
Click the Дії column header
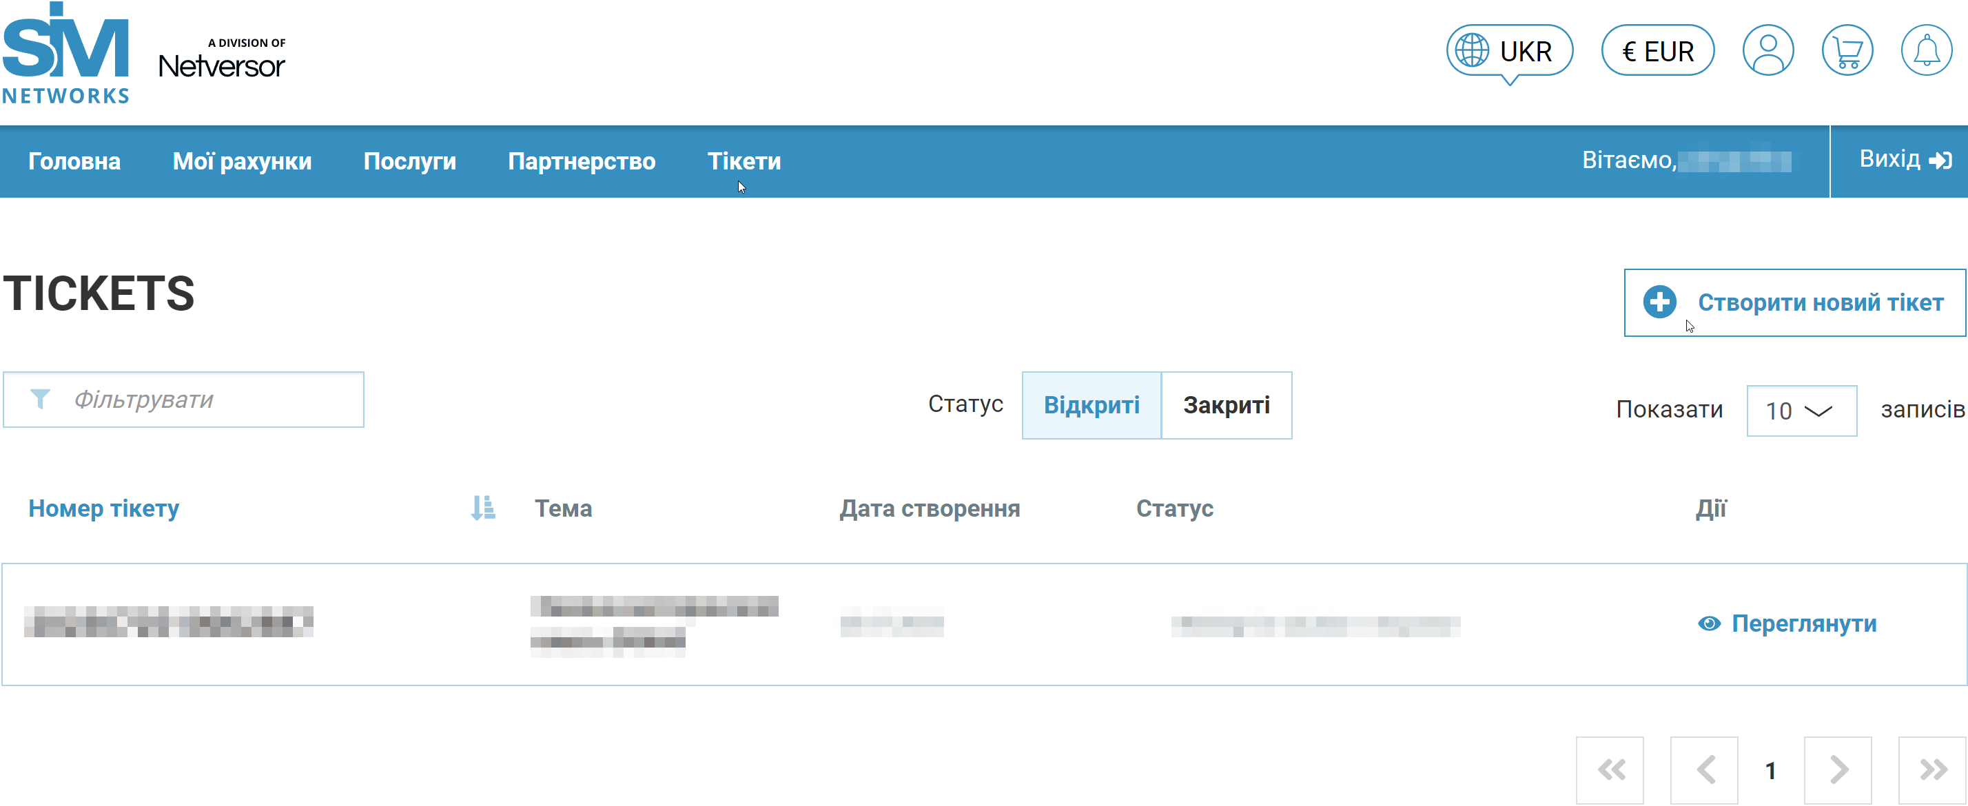(1710, 509)
